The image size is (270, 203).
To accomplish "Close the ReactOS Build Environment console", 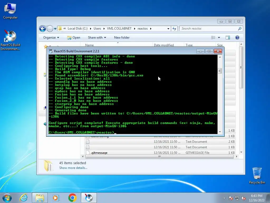I will tap(218, 51).
